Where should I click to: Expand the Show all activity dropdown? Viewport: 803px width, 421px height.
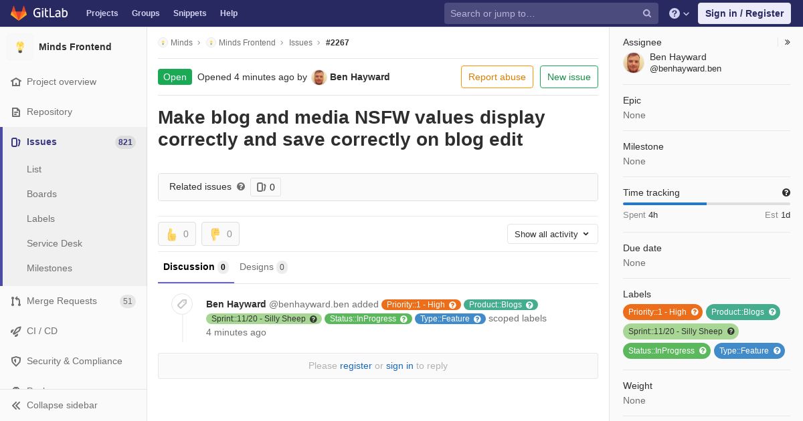point(552,234)
